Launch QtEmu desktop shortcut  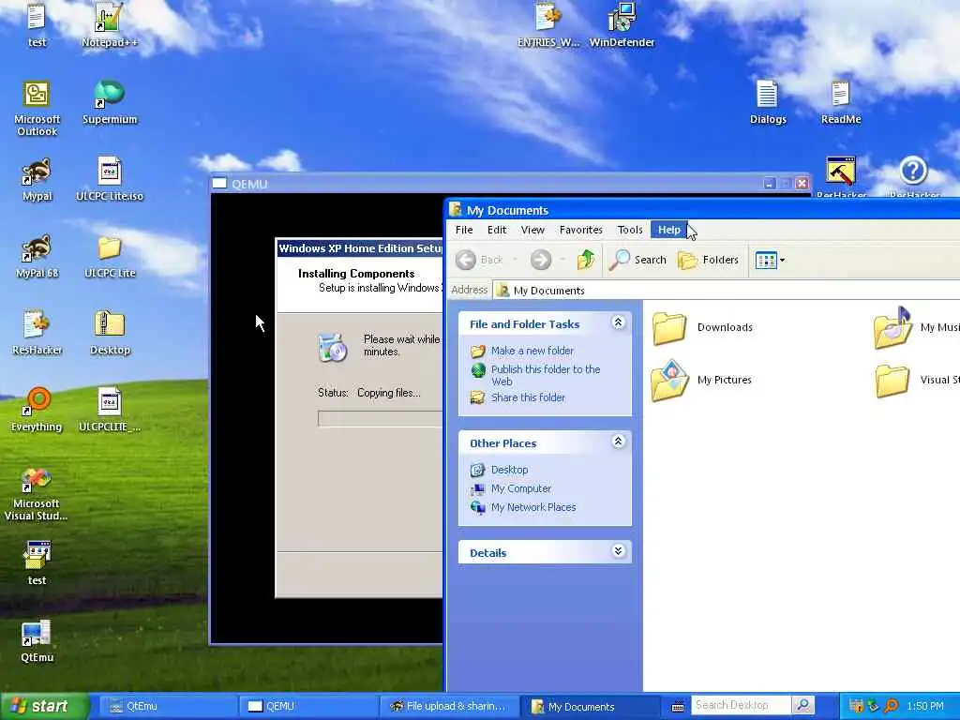(37, 641)
